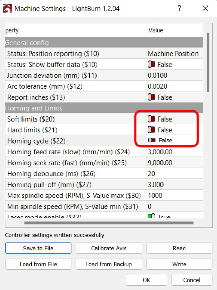Click the Calibrate Axis button
Image resolution: width=217 pixels, height=290 pixels.
point(109,248)
